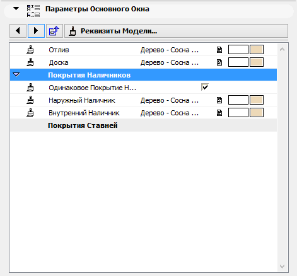This screenshot has width=297, height=276.
Task: Collapse the Покрытия Наличников group
Action: point(16,74)
